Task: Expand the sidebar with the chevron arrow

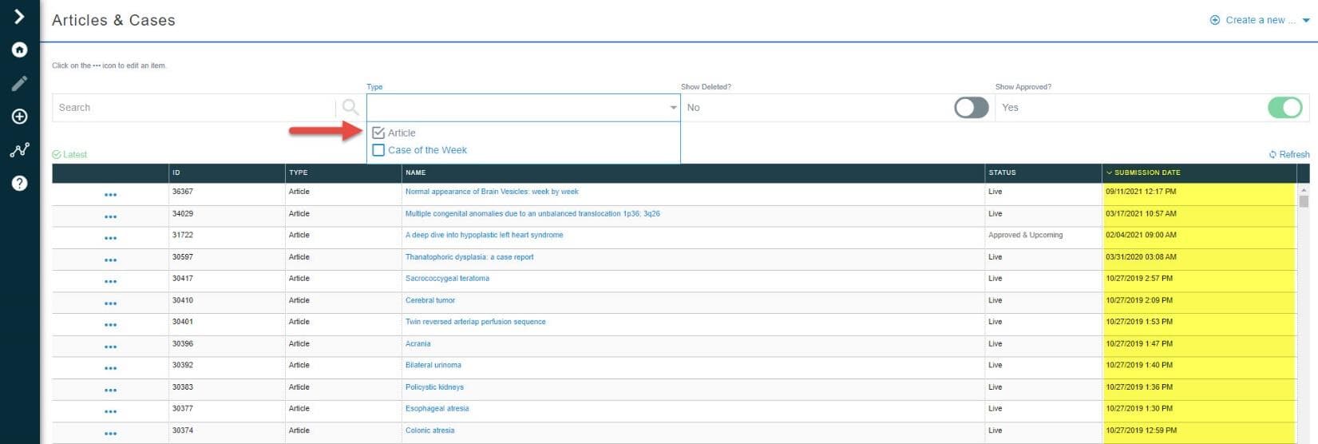Action: [x=19, y=16]
